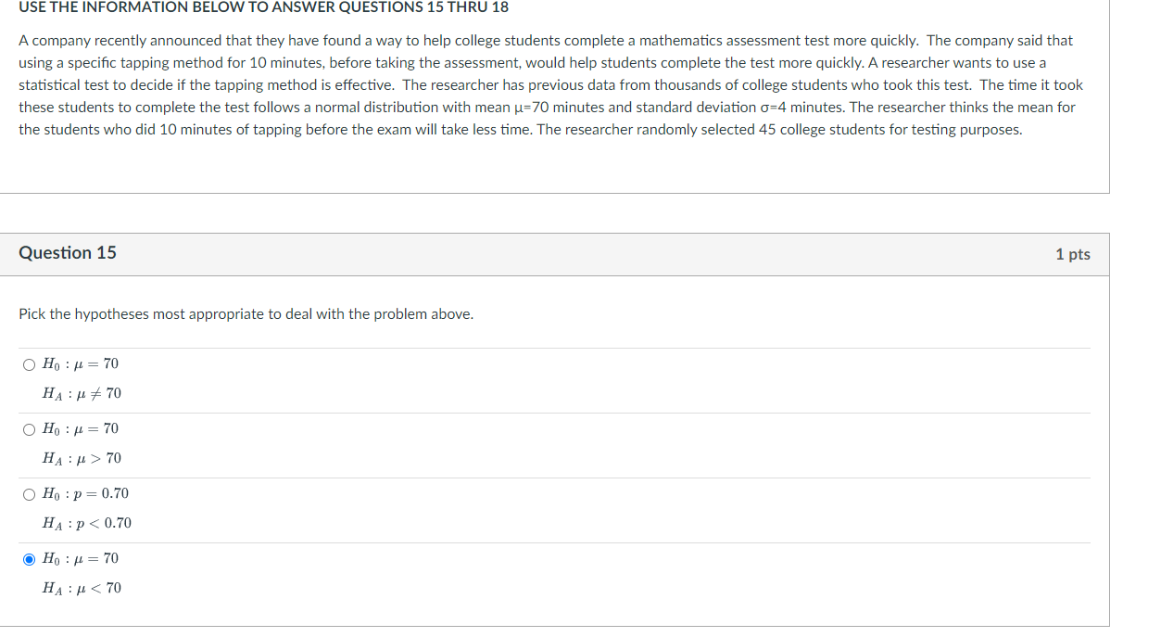The width and height of the screenshot is (1161, 637).
Task: Click the answer row containing p=0.70
Action: coord(84,493)
